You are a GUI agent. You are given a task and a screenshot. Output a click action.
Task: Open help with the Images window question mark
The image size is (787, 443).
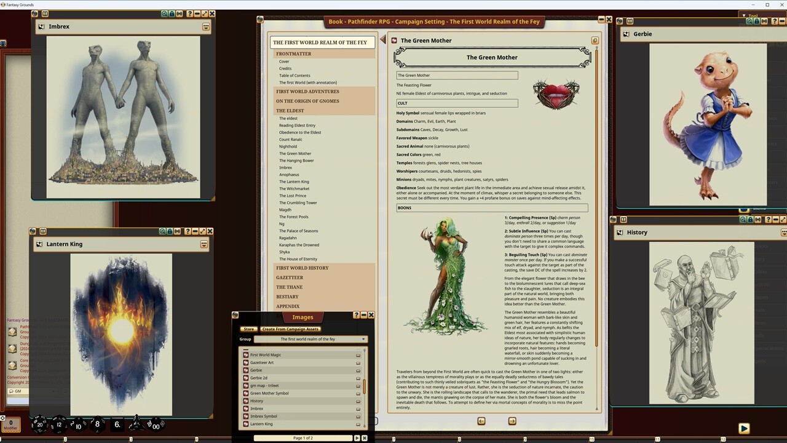click(357, 315)
